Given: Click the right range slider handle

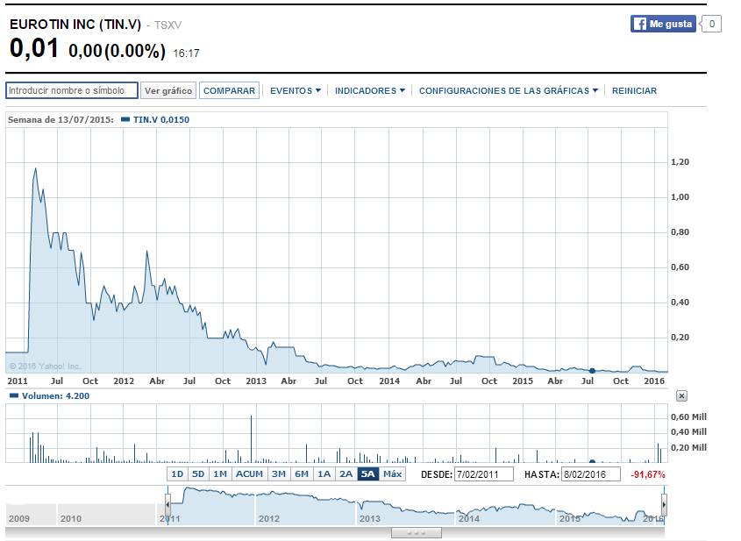Looking at the screenshot, I should click(x=664, y=505).
